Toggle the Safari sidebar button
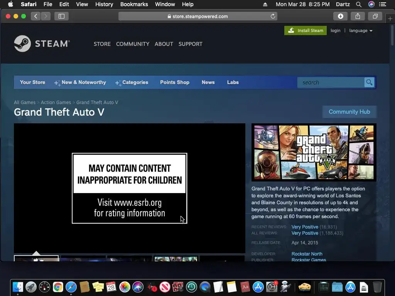395x296 pixels. tap(61, 16)
